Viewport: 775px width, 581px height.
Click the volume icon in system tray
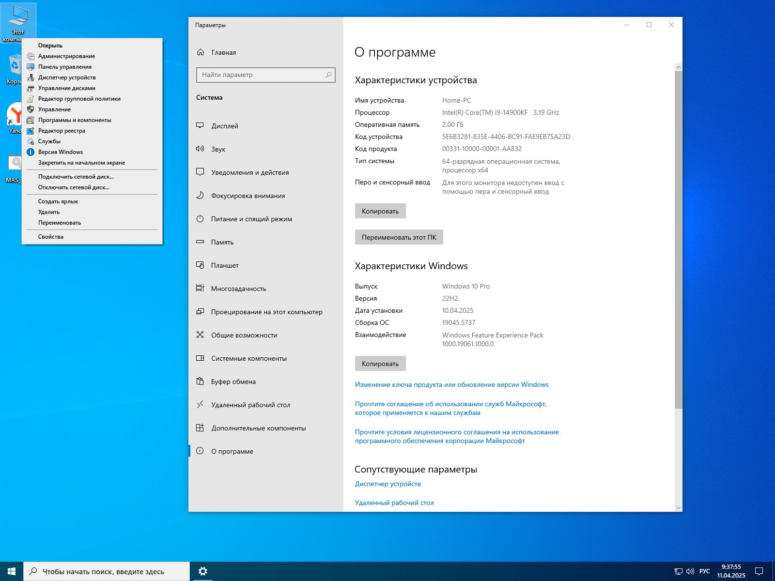click(690, 571)
